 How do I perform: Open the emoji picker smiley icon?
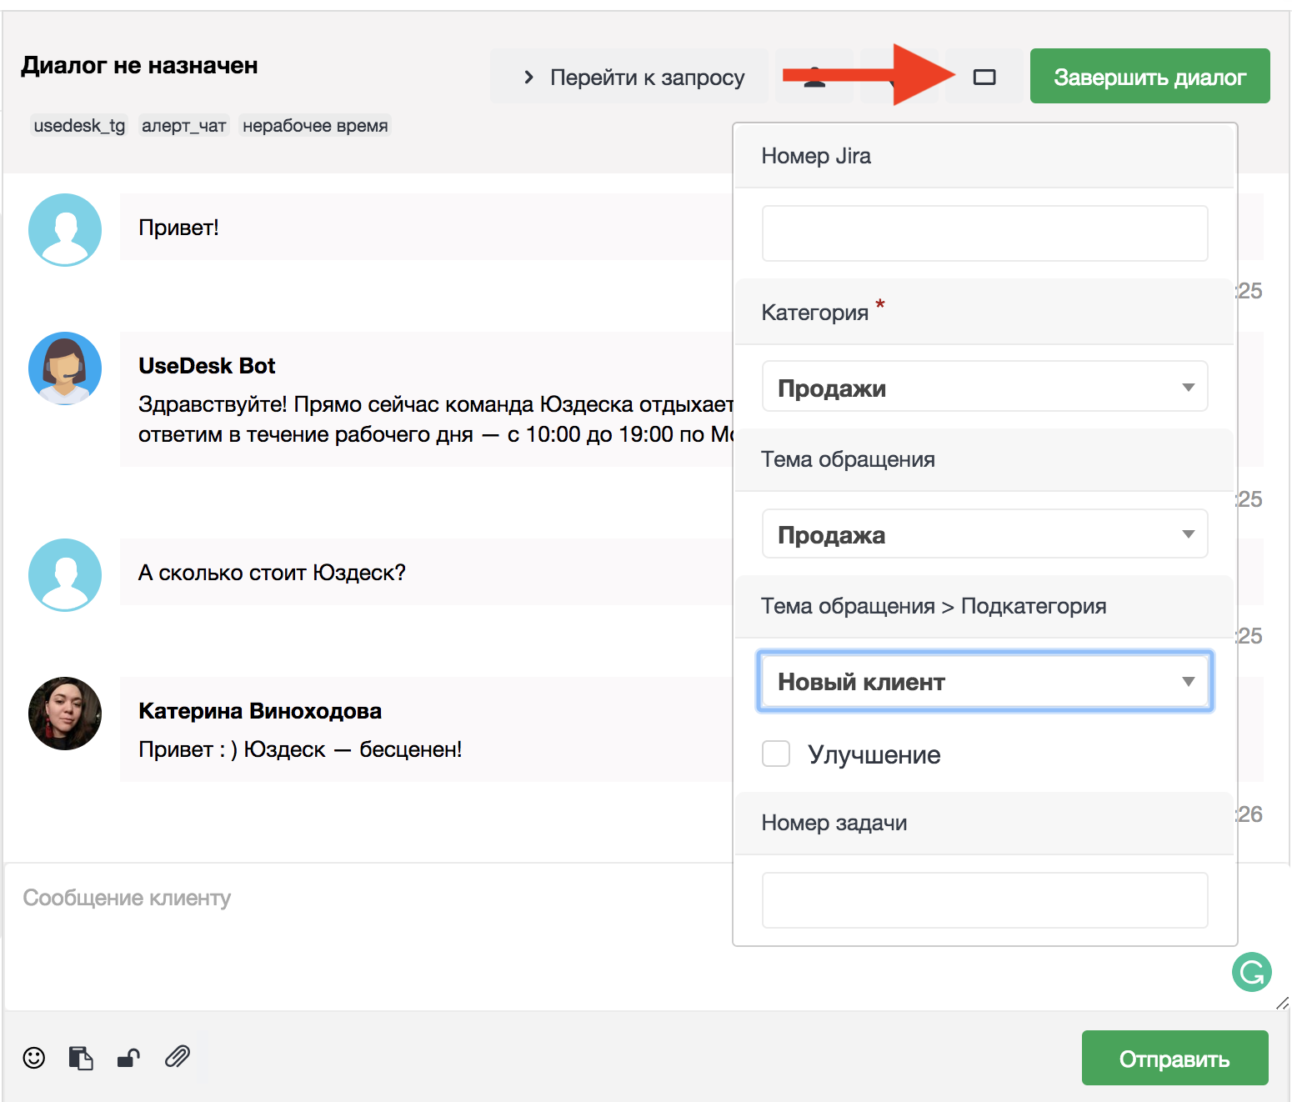click(34, 1058)
